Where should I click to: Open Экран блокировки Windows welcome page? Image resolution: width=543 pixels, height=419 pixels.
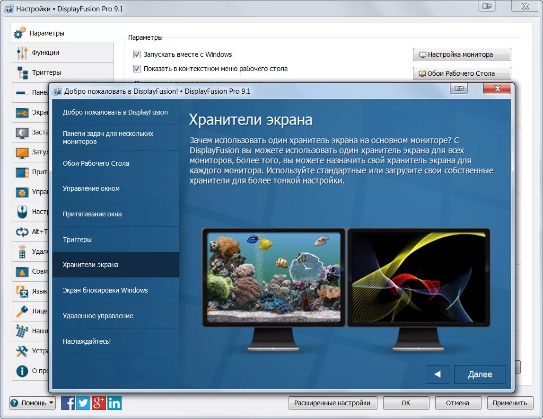click(x=116, y=290)
